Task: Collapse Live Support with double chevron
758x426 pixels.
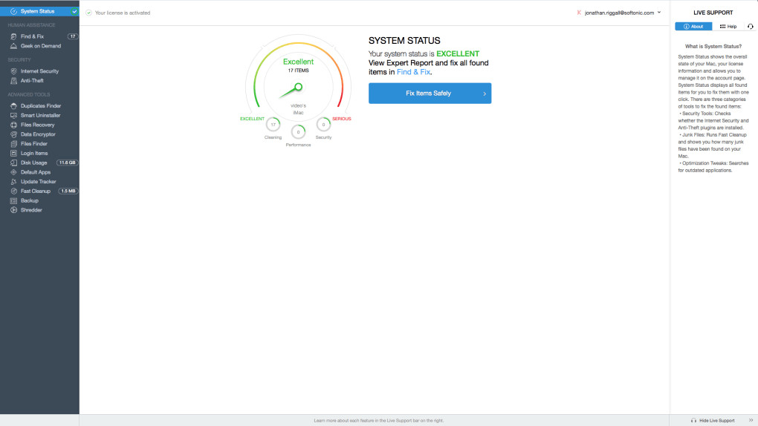Action: pyautogui.click(x=751, y=420)
